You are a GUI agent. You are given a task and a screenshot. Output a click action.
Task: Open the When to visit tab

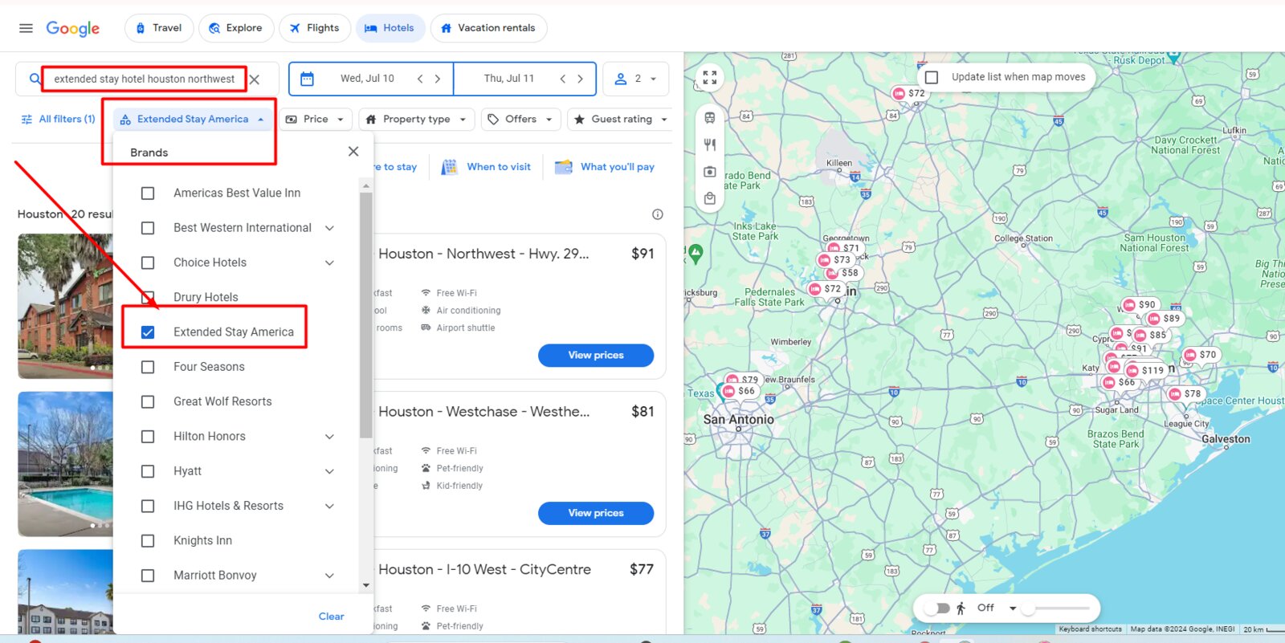point(487,167)
